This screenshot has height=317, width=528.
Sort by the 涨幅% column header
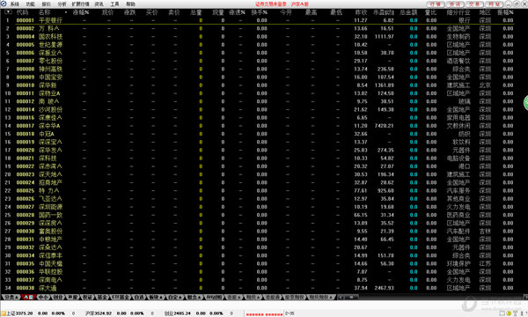[x=81, y=12]
